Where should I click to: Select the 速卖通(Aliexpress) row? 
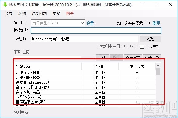(x=85, y=82)
